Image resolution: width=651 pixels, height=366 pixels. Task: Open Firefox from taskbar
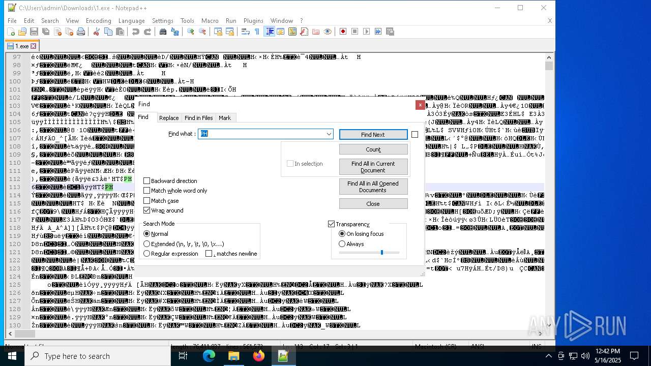[258, 356]
